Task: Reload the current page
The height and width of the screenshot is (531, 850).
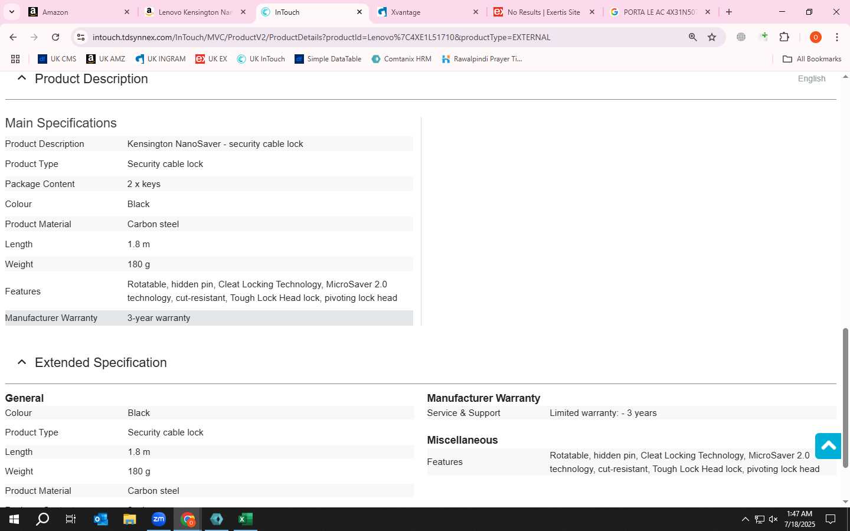Action: 55,37
